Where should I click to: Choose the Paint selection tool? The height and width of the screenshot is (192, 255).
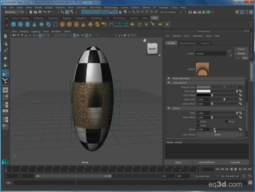6,51
